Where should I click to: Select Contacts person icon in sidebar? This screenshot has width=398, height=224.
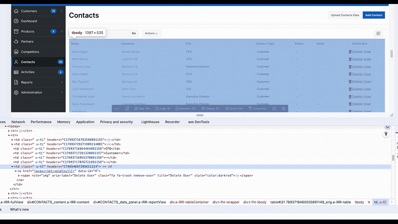click(x=16, y=62)
